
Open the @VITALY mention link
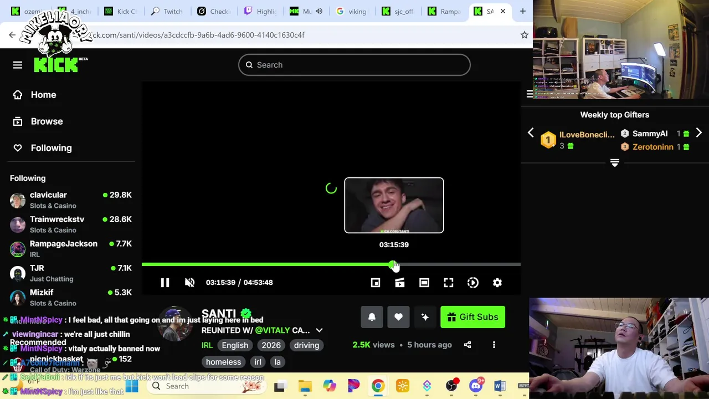(273, 330)
